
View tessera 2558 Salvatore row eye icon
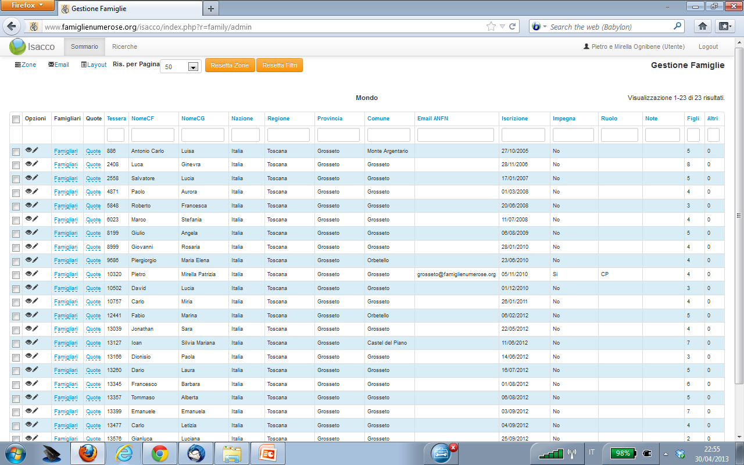(x=28, y=177)
